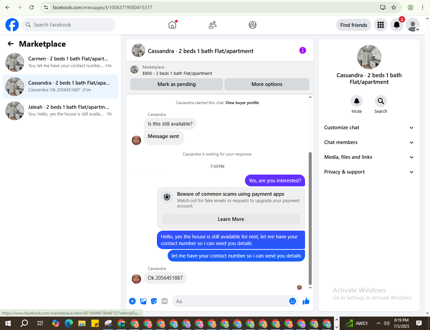Viewport: 430px width, 330px height.
Task: Click Cassandra's avatar beside Ok 2056451887
Action: pyautogui.click(x=136, y=279)
